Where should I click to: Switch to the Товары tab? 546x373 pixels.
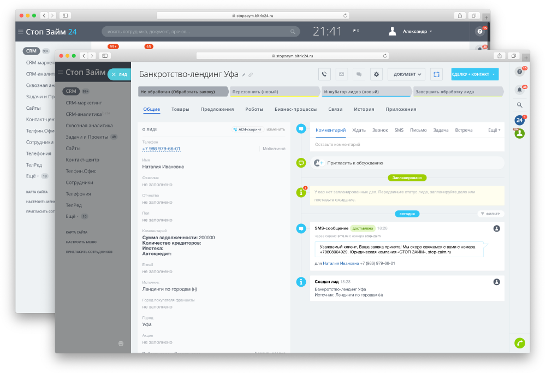coord(180,109)
